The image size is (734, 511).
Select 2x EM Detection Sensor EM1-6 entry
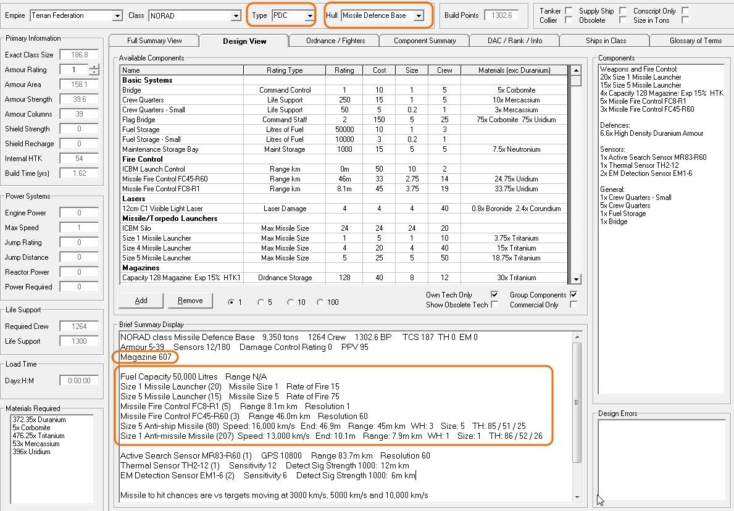click(646, 173)
